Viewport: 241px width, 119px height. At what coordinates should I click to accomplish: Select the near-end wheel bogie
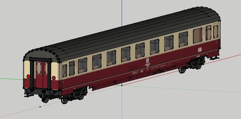(74, 95)
